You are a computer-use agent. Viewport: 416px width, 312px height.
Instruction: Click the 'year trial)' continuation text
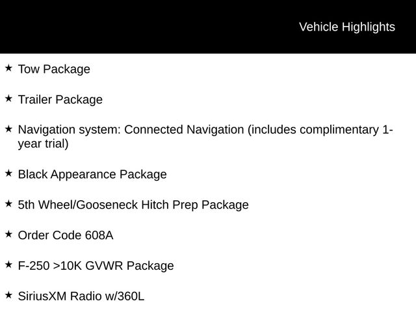[44, 144]
